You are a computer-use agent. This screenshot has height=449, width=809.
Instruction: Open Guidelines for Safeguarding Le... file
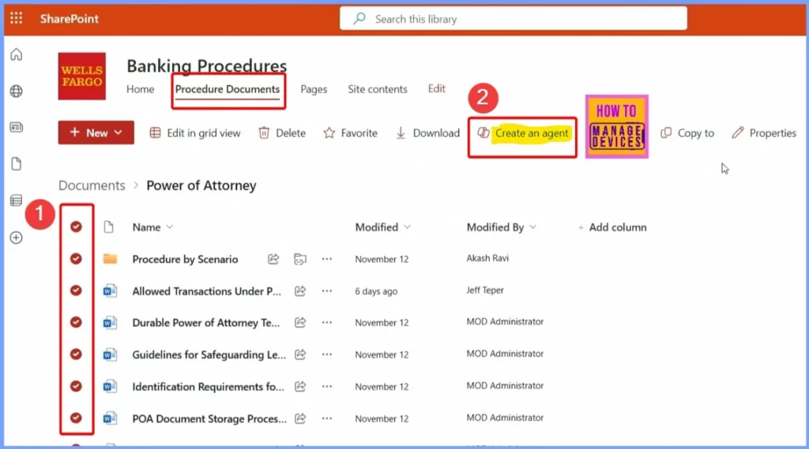click(209, 354)
